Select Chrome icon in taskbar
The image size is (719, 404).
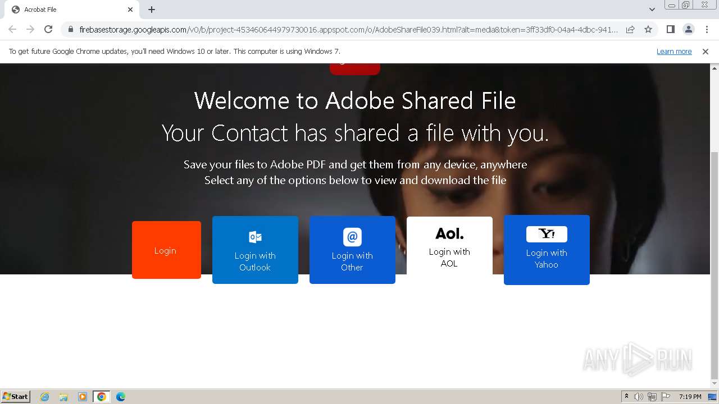pyautogui.click(x=102, y=397)
